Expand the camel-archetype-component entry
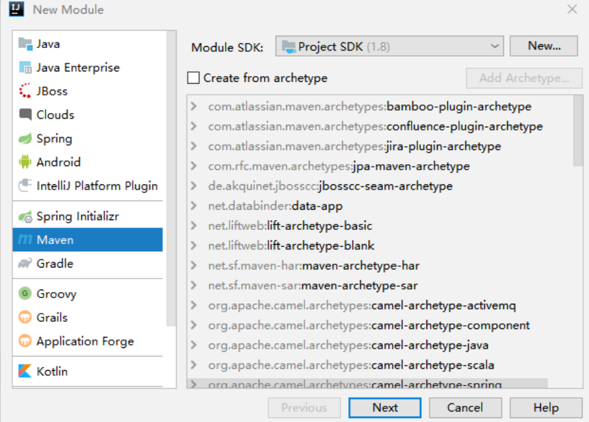The height and width of the screenshot is (422, 589). pyautogui.click(x=194, y=325)
